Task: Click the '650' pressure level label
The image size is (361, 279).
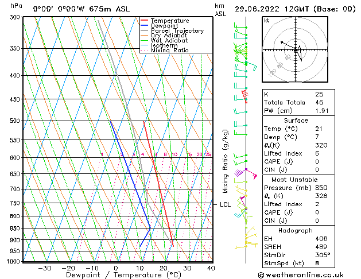Action: (x=15, y=174)
